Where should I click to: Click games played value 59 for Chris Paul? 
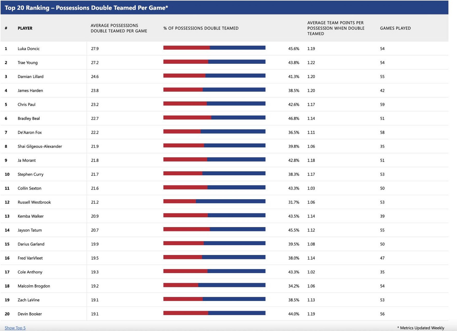coord(382,104)
